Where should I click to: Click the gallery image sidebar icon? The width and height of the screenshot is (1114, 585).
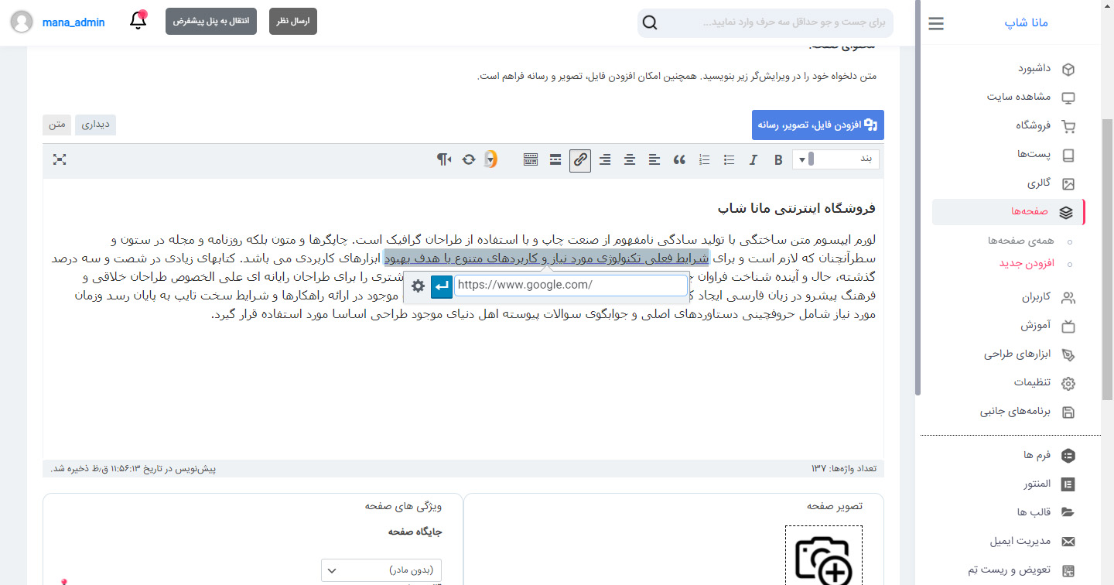[x=1068, y=184]
